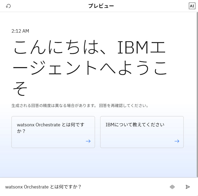Click the arrow in the watsonx Orchestrate card
This screenshot has width=198, height=196.
(88, 141)
